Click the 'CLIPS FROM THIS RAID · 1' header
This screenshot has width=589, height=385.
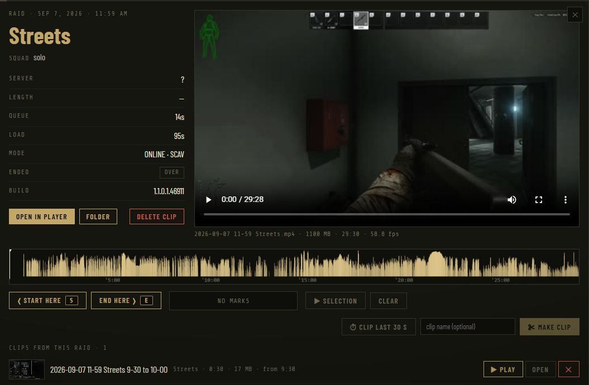[58, 348]
